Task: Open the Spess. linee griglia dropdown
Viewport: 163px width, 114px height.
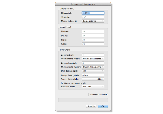Action: [93, 79]
